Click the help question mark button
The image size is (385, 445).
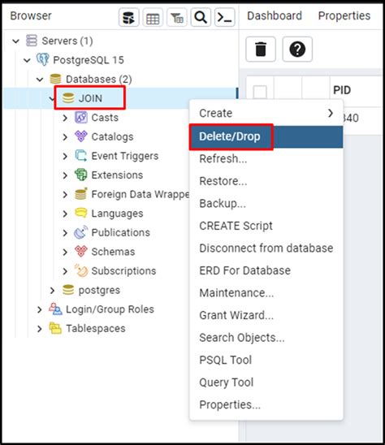(x=297, y=49)
